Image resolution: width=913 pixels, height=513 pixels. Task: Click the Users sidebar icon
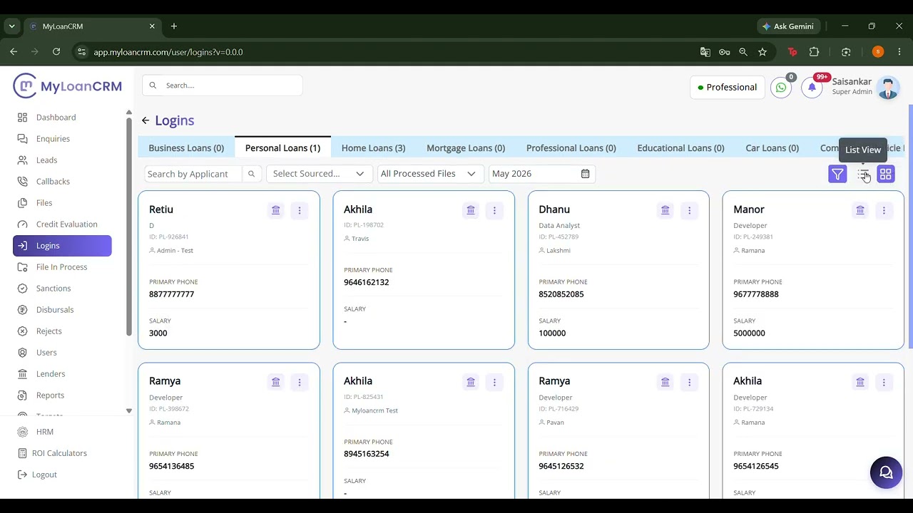click(23, 353)
